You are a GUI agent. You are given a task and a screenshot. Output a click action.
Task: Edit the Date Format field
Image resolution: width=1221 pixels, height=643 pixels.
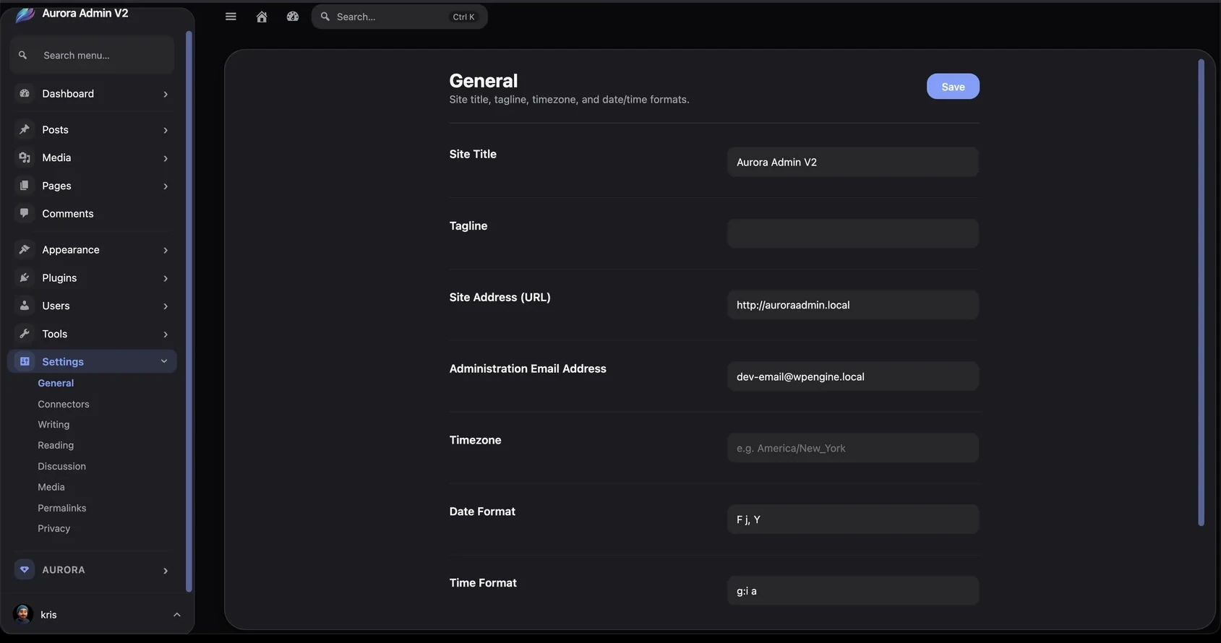tap(853, 519)
